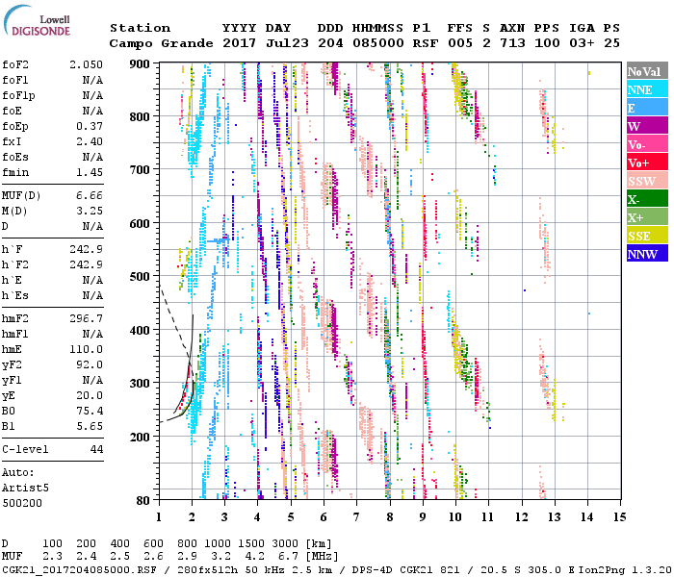674x577 pixels.
Task: Select the NoVal gray legend swatch
Action: (646, 71)
